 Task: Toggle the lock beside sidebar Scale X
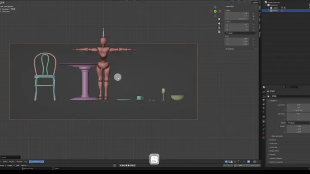[253, 39]
